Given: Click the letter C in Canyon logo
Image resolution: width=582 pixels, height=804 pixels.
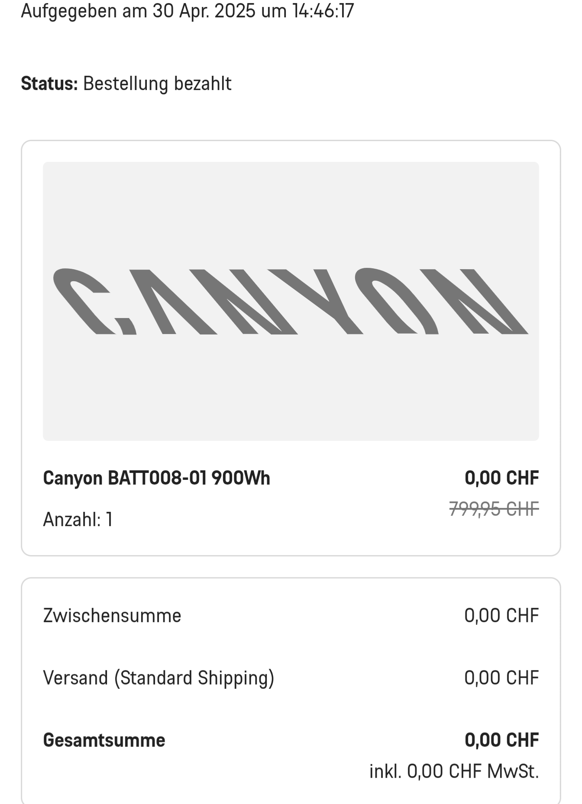Looking at the screenshot, I should tap(94, 301).
